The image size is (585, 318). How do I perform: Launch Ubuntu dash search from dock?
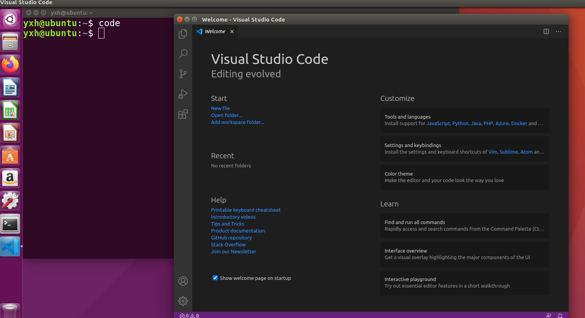10,19
